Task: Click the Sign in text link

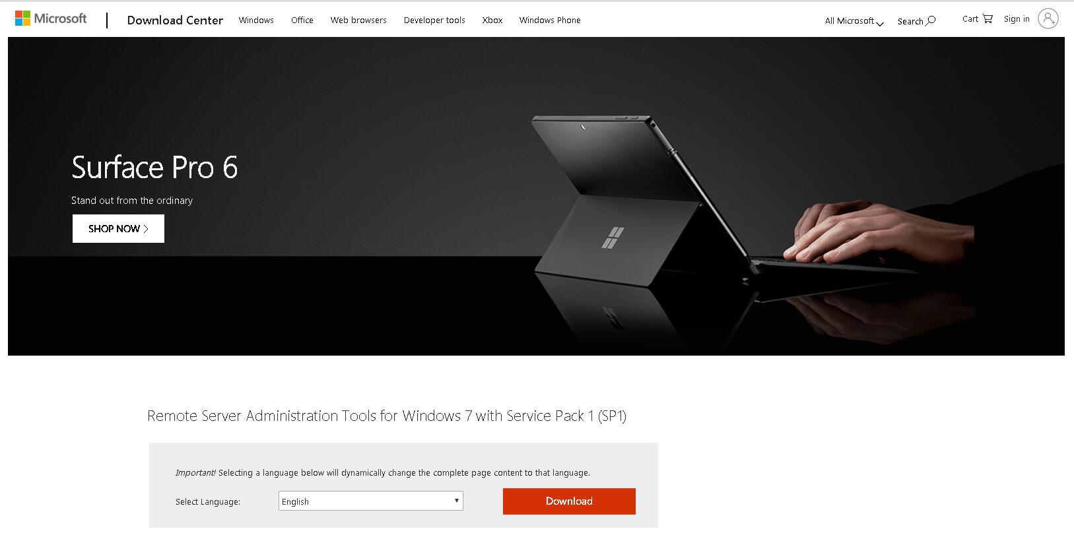Action: coord(1017,19)
